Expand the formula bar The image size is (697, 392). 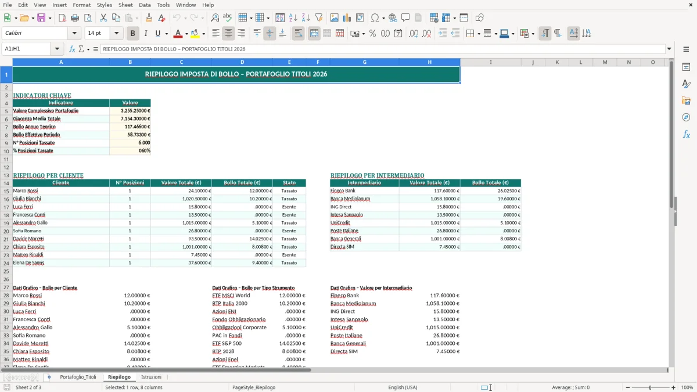[669, 49]
